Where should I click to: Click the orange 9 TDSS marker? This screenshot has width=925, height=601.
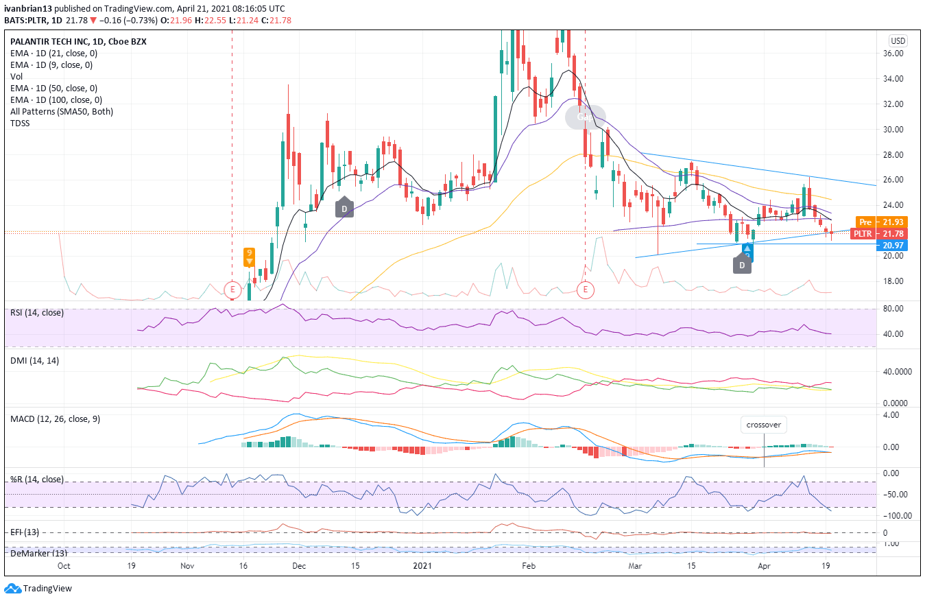250,257
